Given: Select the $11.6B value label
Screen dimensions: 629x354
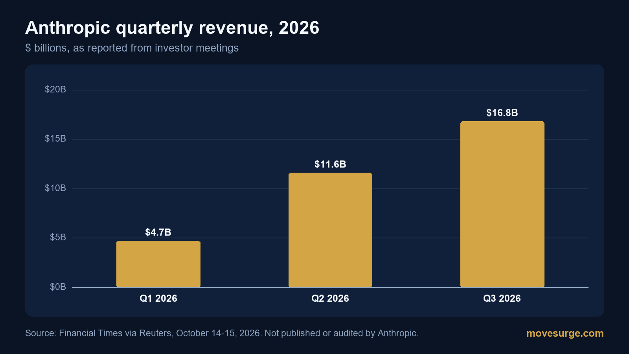Looking at the screenshot, I should coord(330,164).
